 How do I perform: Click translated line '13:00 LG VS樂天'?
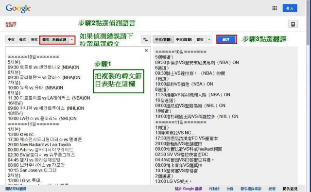[x=173, y=181]
